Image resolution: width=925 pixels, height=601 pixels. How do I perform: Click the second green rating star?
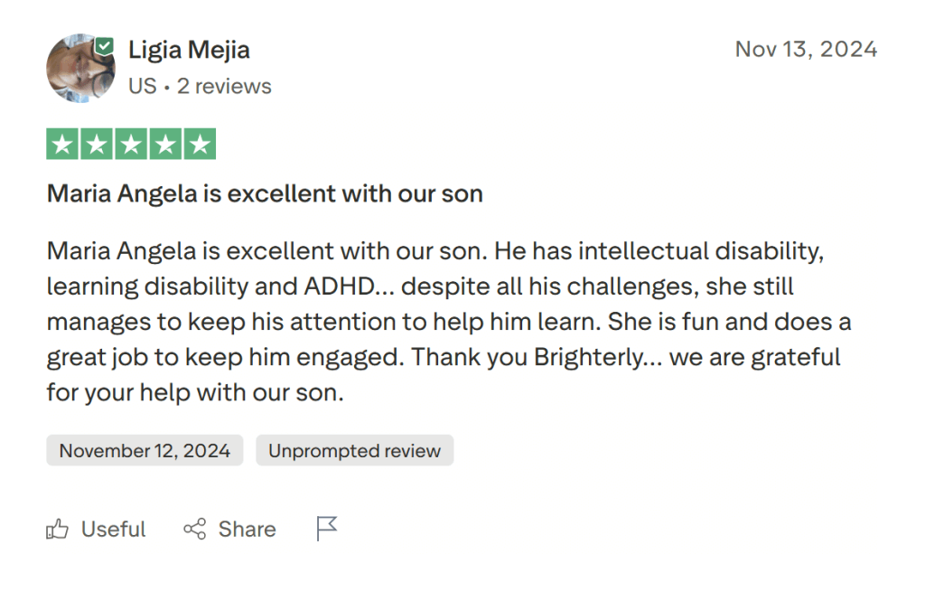pyautogui.click(x=97, y=144)
